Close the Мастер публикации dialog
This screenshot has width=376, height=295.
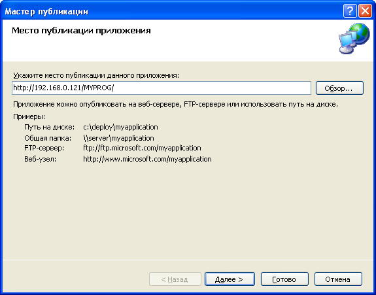365,11
